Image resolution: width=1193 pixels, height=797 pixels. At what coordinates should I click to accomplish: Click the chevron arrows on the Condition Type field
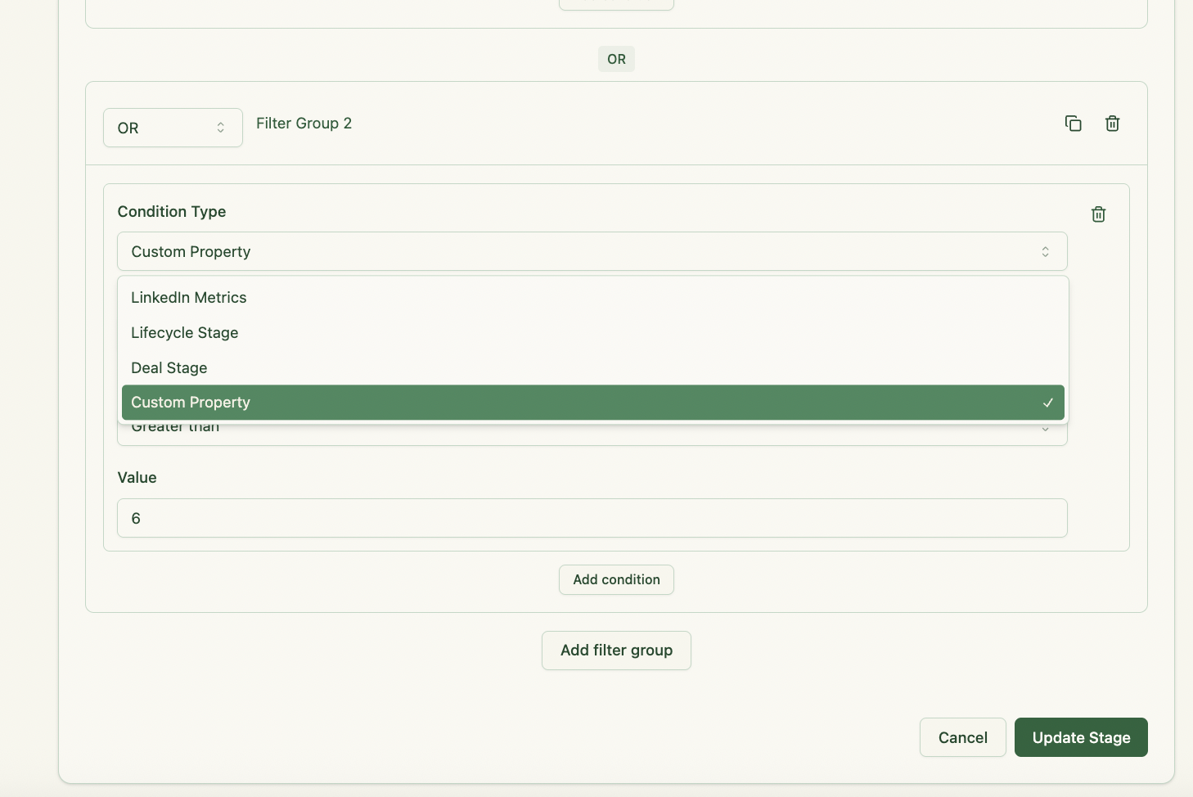coord(1045,252)
